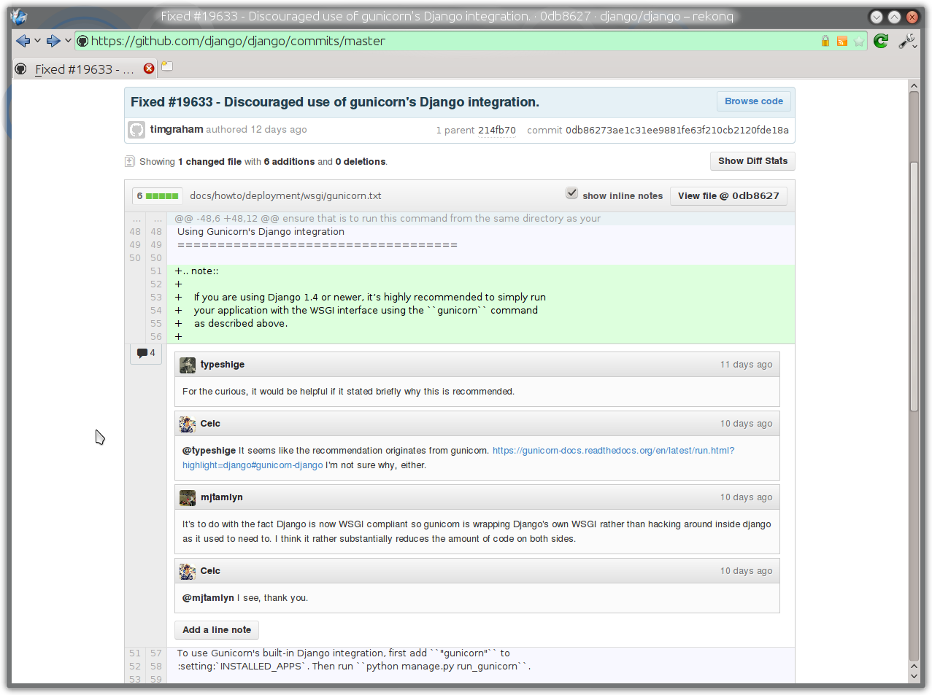Image resolution: width=932 pixels, height=695 pixels.
Task: Follow the gunicorn-docs.readthedocs.org link
Action: click(613, 451)
